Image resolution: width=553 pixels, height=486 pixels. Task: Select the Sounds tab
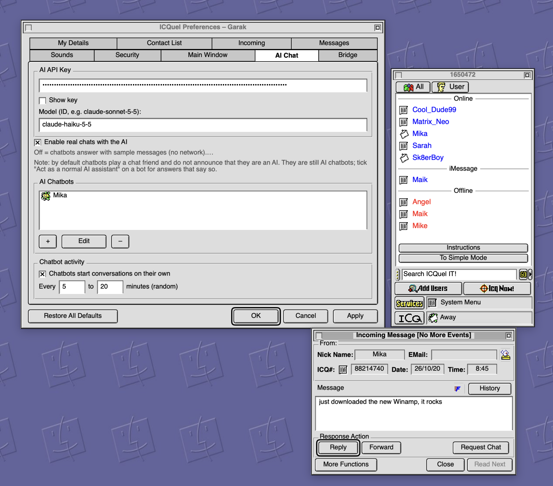[x=62, y=55]
